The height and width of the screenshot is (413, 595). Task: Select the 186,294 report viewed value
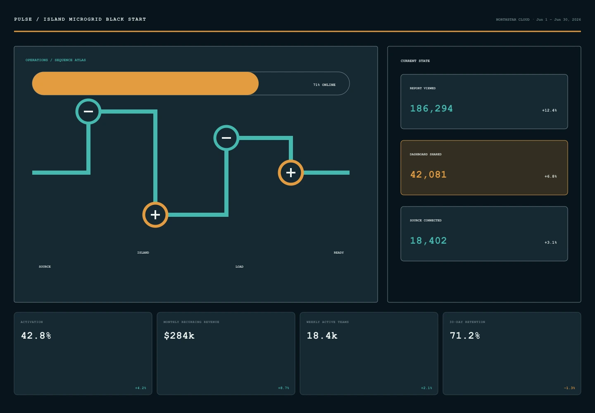click(431, 109)
